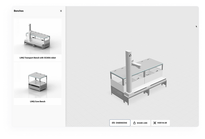
Task: Click the LINQ Core Bench label
Action: [38, 101]
